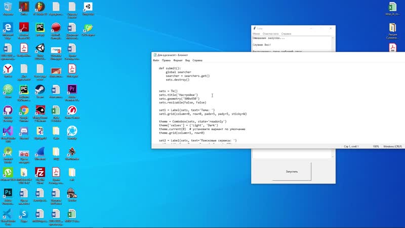
Task: Click the Очистка лога menu item
Action: (x=270, y=33)
